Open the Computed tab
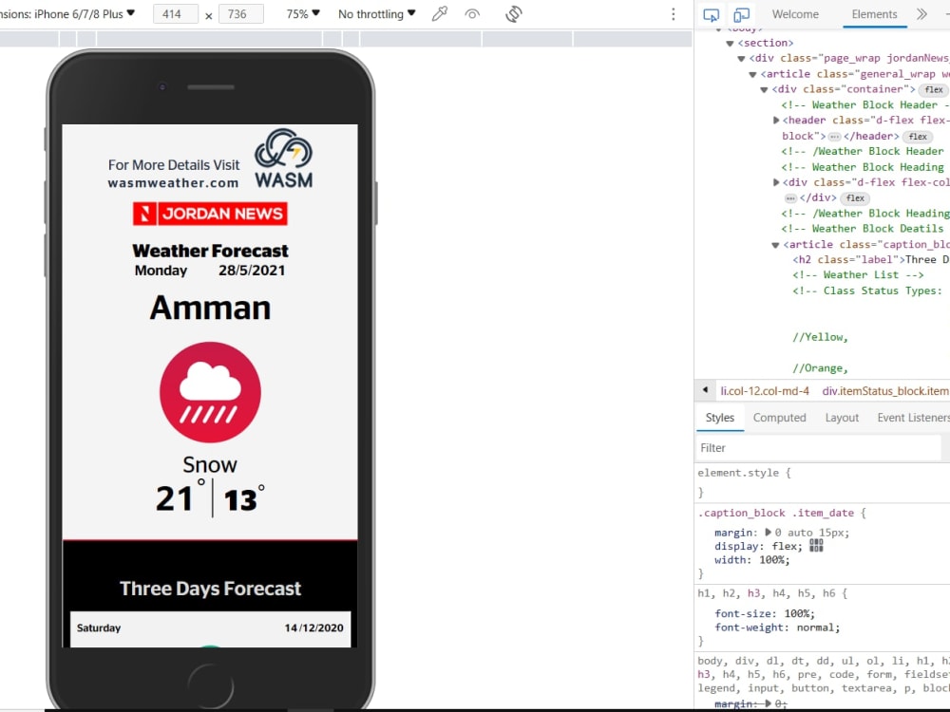 click(779, 418)
